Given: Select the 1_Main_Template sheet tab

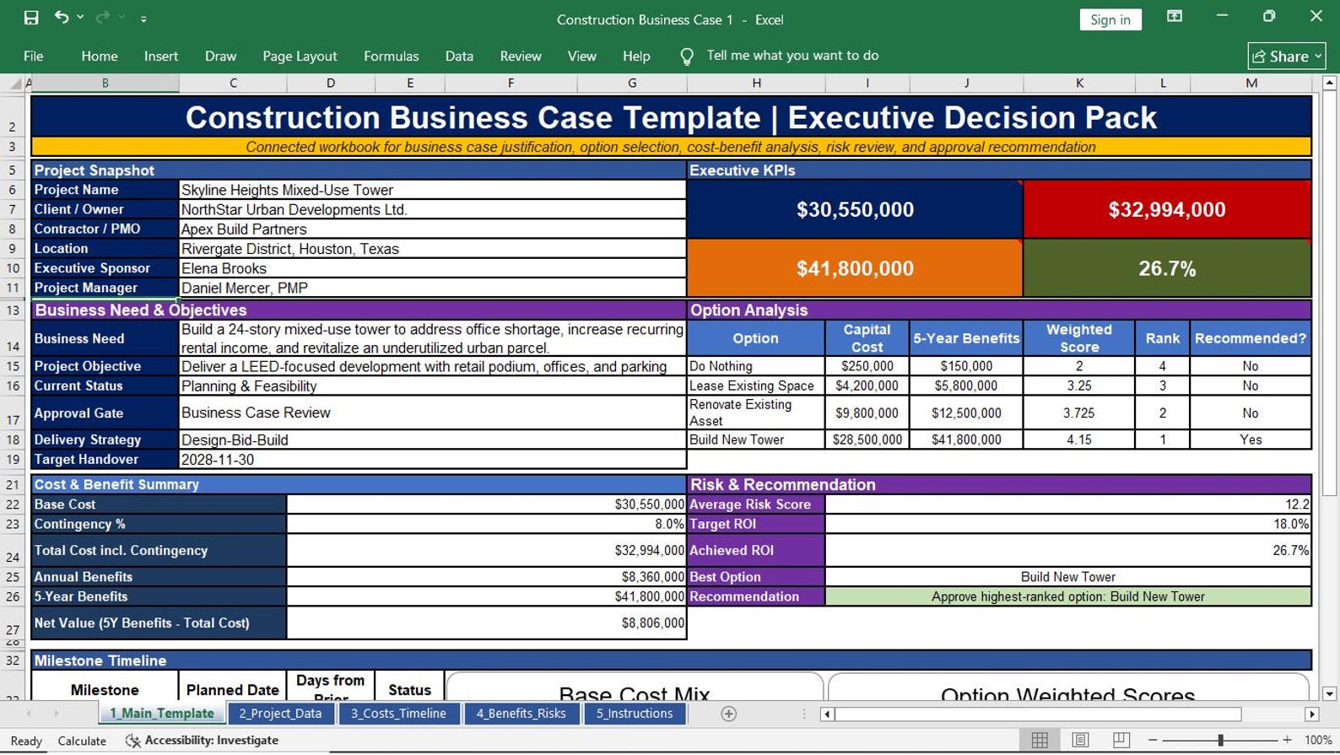Looking at the screenshot, I should [x=162, y=714].
